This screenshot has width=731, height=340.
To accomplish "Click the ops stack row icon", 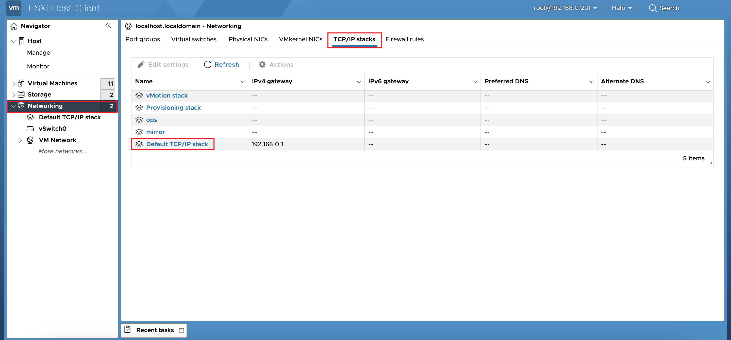I will pyautogui.click(x=139, y=120).
